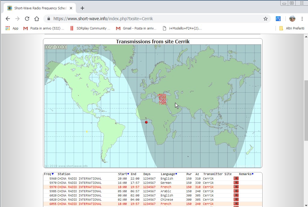Click scrollbar up arrow
308x207 pixels.
(x=306, y=36)
